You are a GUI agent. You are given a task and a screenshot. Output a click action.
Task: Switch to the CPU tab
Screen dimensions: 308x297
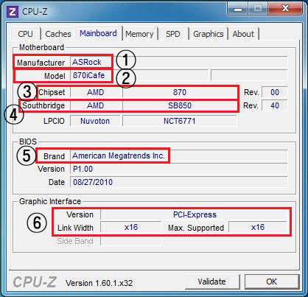(x=25, y=34)
